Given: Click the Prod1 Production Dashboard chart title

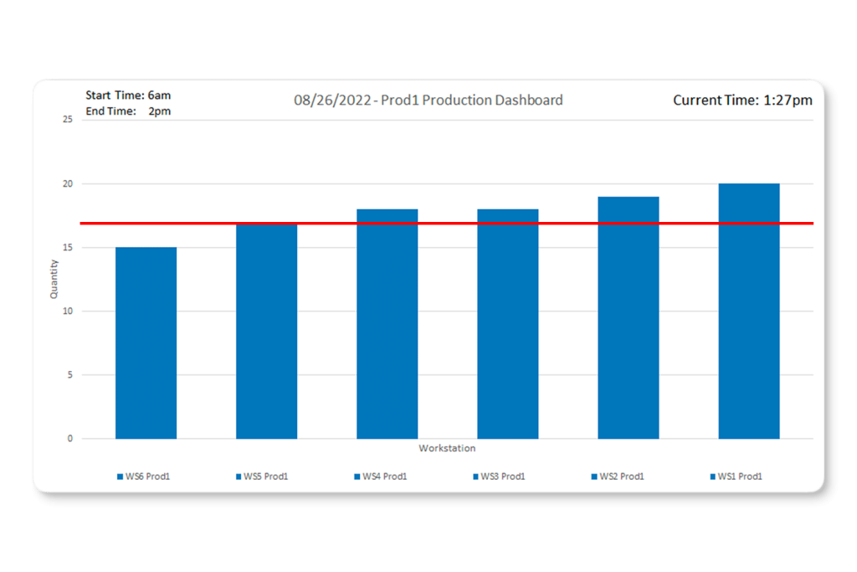Looking at the screenshot, I should pos(428,100).
